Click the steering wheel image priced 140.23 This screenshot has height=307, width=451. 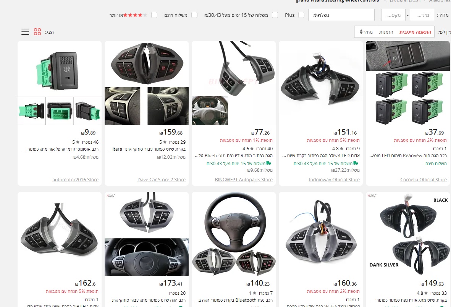point(233,234)
